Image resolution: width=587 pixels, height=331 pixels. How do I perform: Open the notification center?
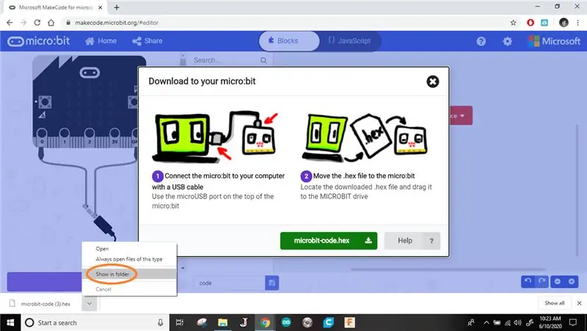click(573, 322)
